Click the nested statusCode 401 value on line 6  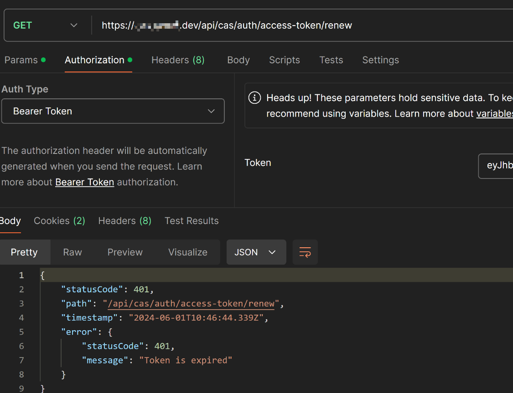coord(162,346)
